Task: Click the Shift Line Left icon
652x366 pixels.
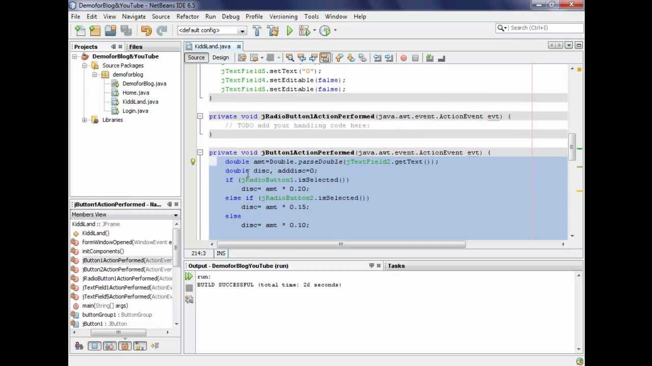Action: tap(377, 58)
